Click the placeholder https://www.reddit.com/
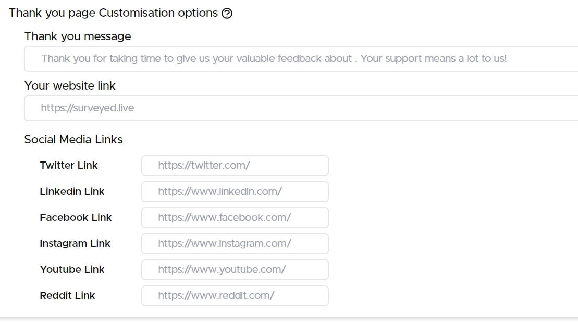578x324 pixels. click(215, 295)
